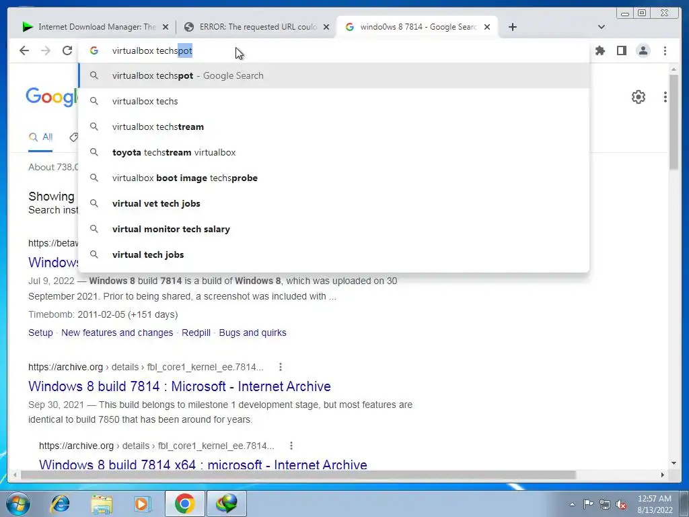Select suggestion virtualbox techspot - Google Search
689x517 pixels.
point(334,75)
